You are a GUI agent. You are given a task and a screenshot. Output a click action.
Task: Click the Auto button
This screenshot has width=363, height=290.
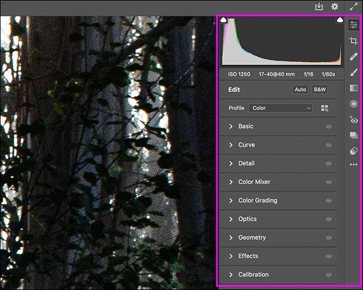pyautogui.click(x=300, y=89)
